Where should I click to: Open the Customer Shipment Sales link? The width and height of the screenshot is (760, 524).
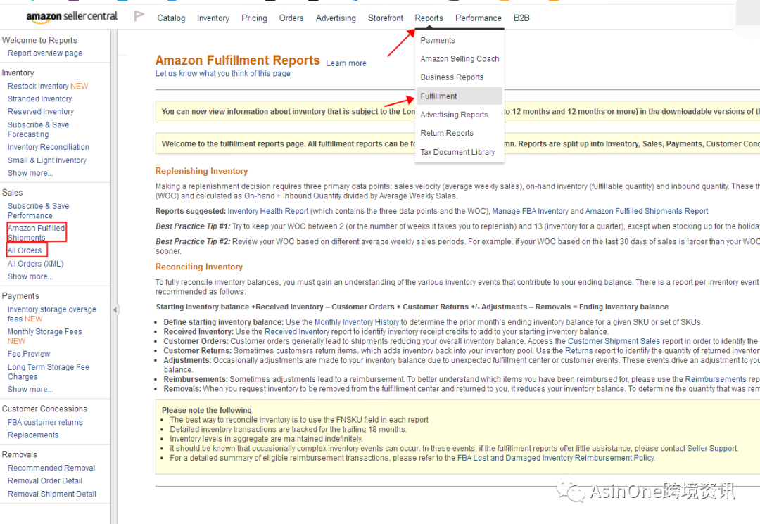coord(614,341)
